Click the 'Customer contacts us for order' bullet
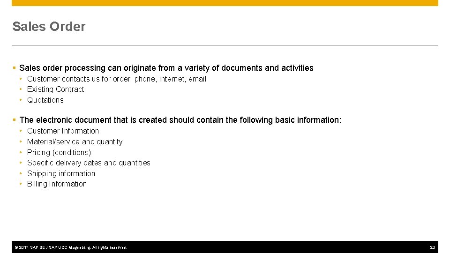 tap(117, 79)
